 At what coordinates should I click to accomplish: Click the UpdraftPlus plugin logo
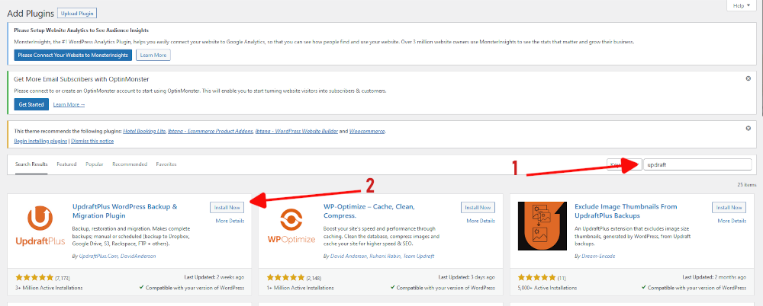40,226
